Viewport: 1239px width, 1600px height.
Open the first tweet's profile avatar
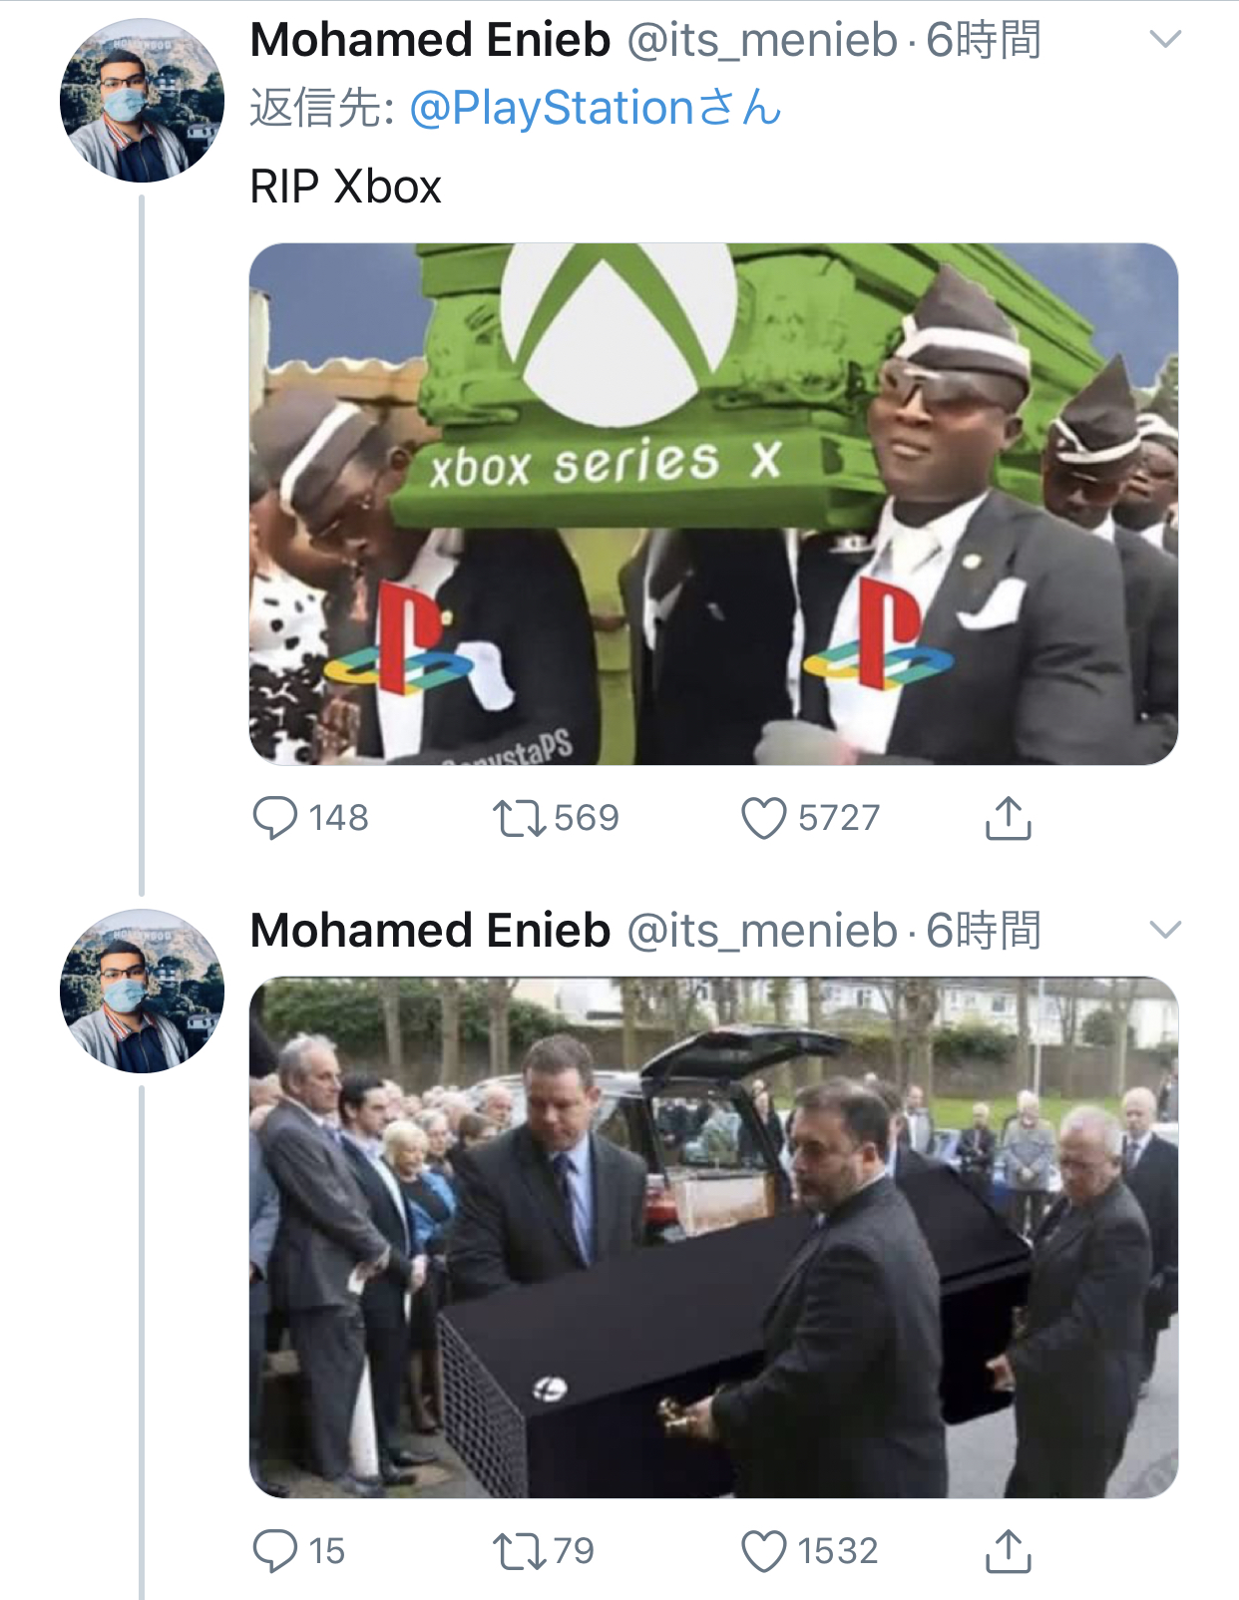142,100
